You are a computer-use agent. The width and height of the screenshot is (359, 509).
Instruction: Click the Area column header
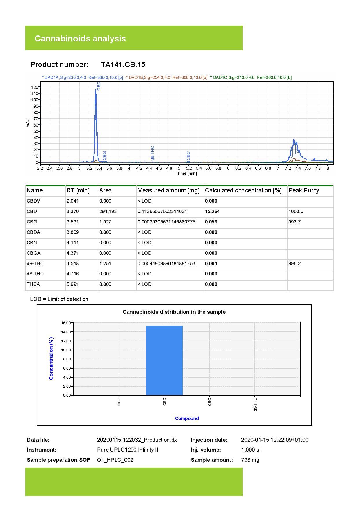tap(105, 190)
